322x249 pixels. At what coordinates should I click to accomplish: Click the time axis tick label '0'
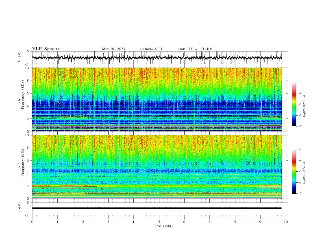[x=32, y=222]
